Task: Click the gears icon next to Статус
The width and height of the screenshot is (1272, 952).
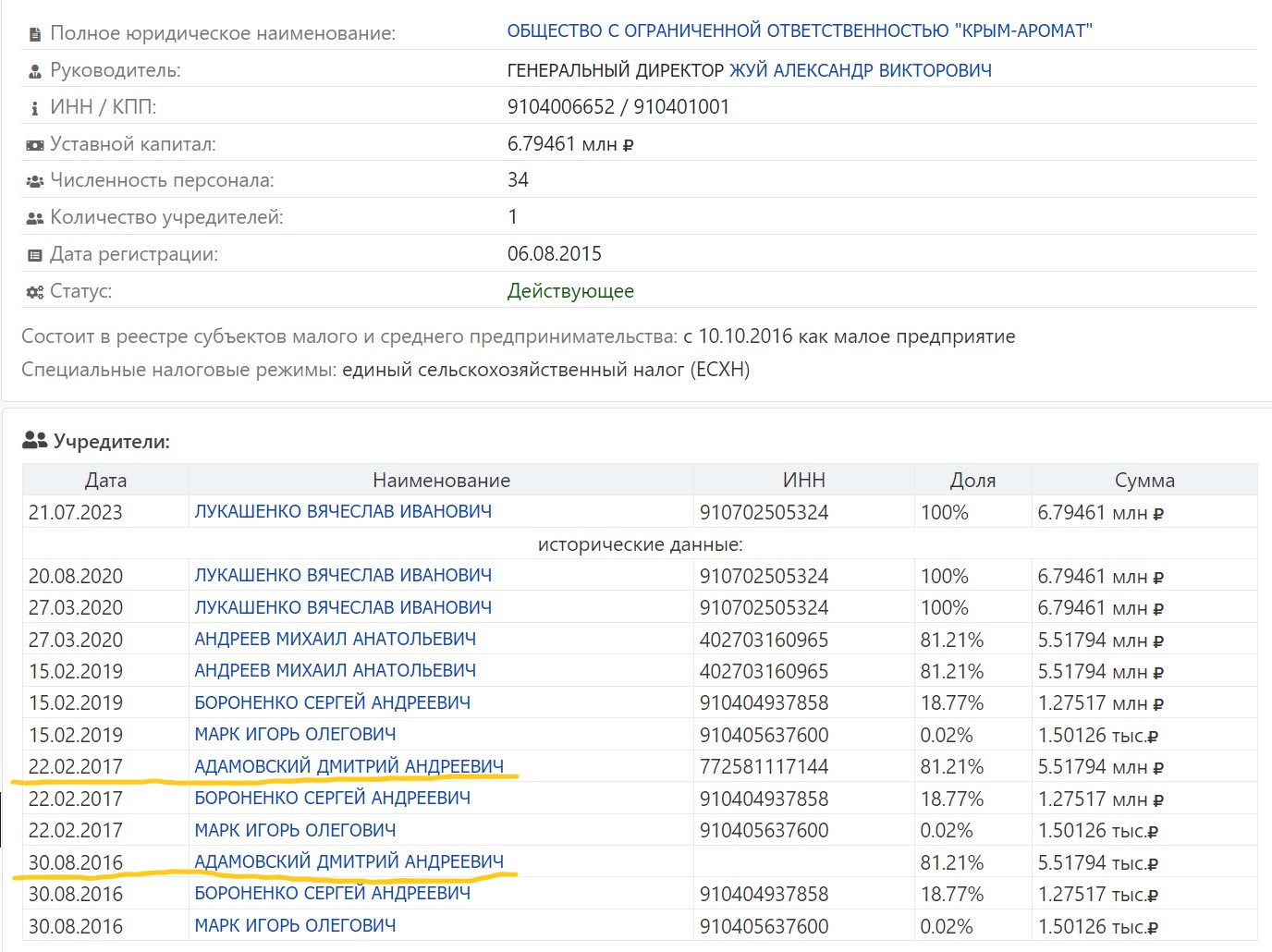Action: point(35,293)
